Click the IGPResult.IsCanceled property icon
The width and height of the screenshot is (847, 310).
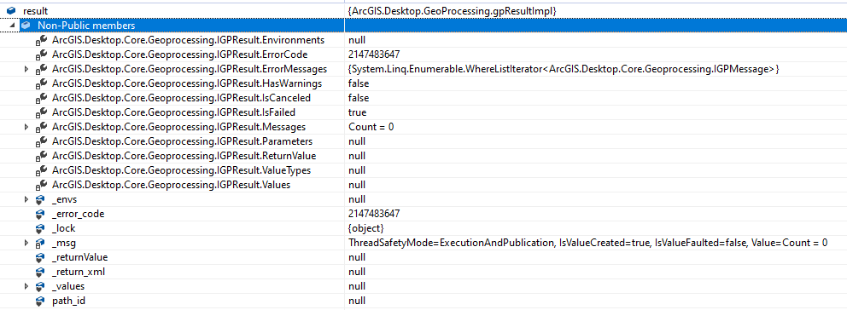pyautogui.click(x=41, y=98)
